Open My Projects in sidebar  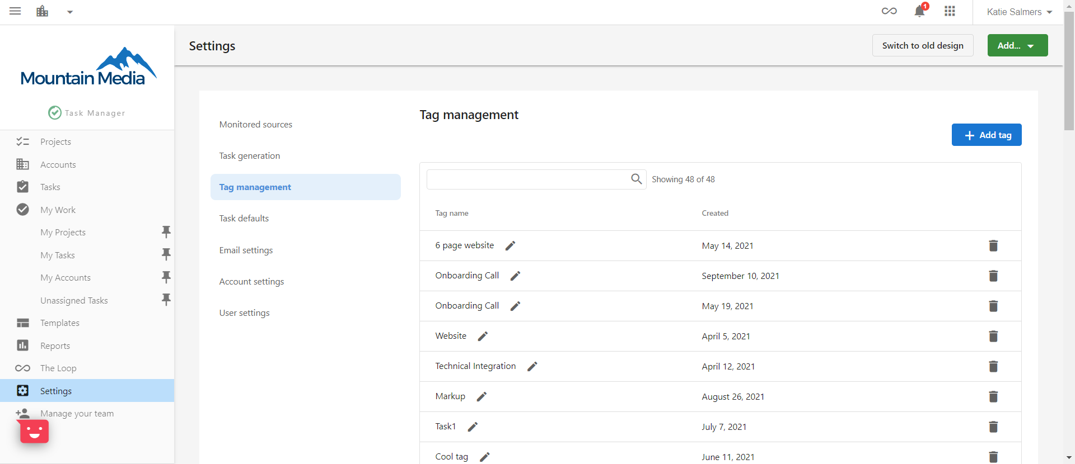63,232
